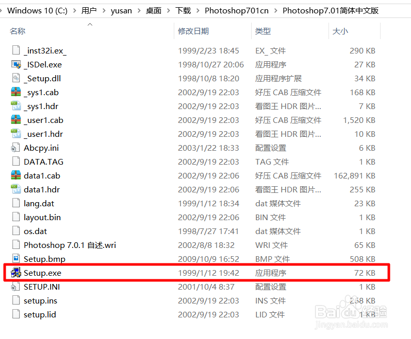This screenshot has height=339, width=411.
Task: Go to Windows 10 (C:) breadcrumb
Action: (x=37, y=11)
